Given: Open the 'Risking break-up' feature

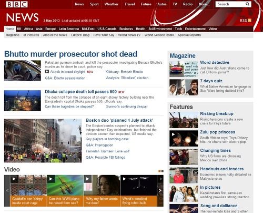Looking at the screenshot, I should (217, 113).
